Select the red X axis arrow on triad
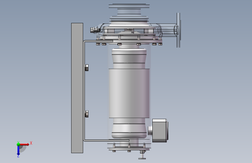 click(x=24, y=144)
